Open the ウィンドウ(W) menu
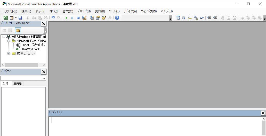Viewport: 266px width, 136px height. point(149,11)
